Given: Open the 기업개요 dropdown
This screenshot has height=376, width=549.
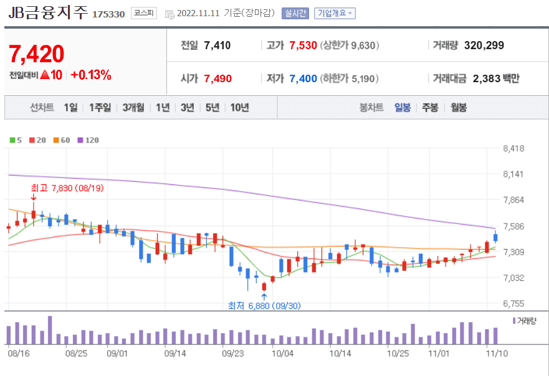Looking at the screenshot, I should 335,12.
